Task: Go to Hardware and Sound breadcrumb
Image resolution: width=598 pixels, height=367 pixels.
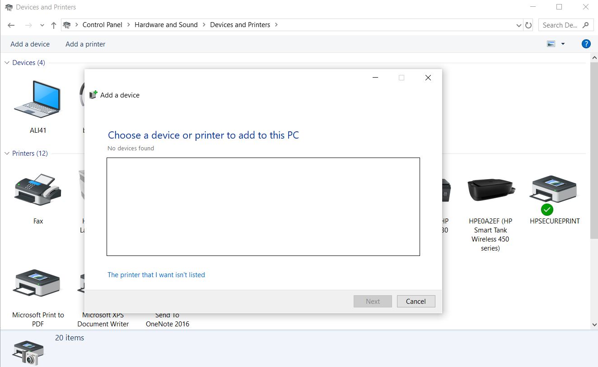Action: coord(166,25)
